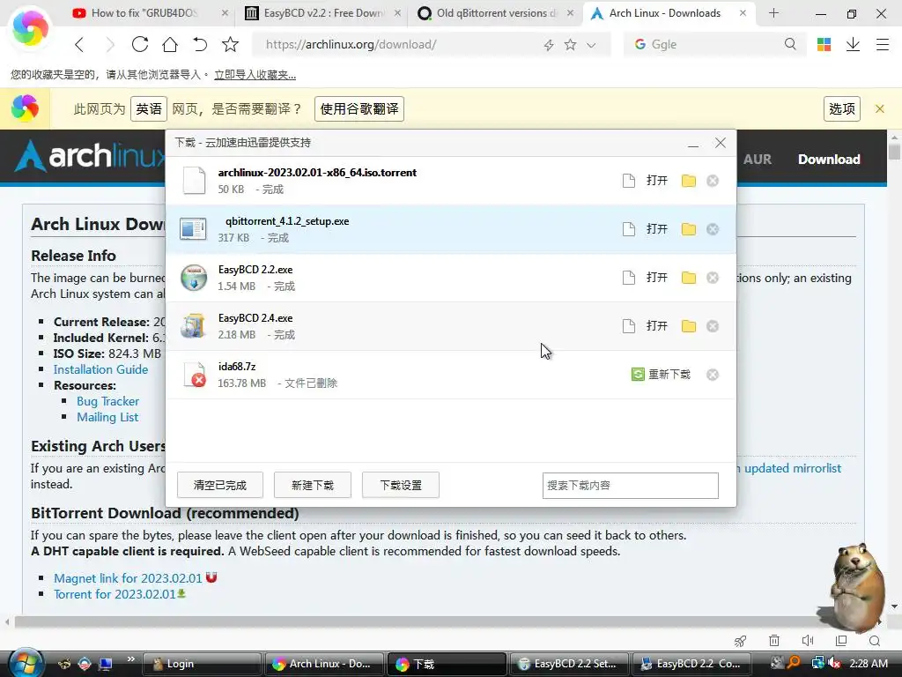The image size is (902, 677).
Task: Open the Windows Start orb
Action: pyautogui.click(x=26, y=663)
